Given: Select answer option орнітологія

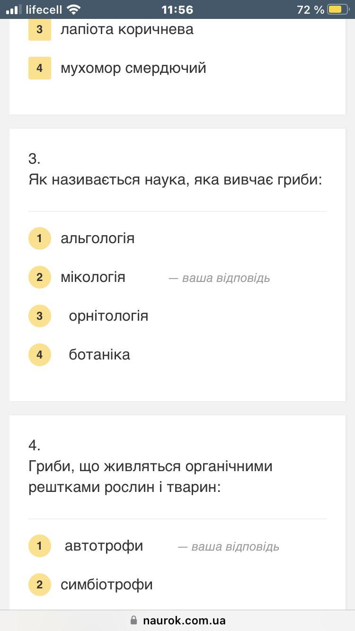Looking at the screenshot, I should (x=108, y=316).
